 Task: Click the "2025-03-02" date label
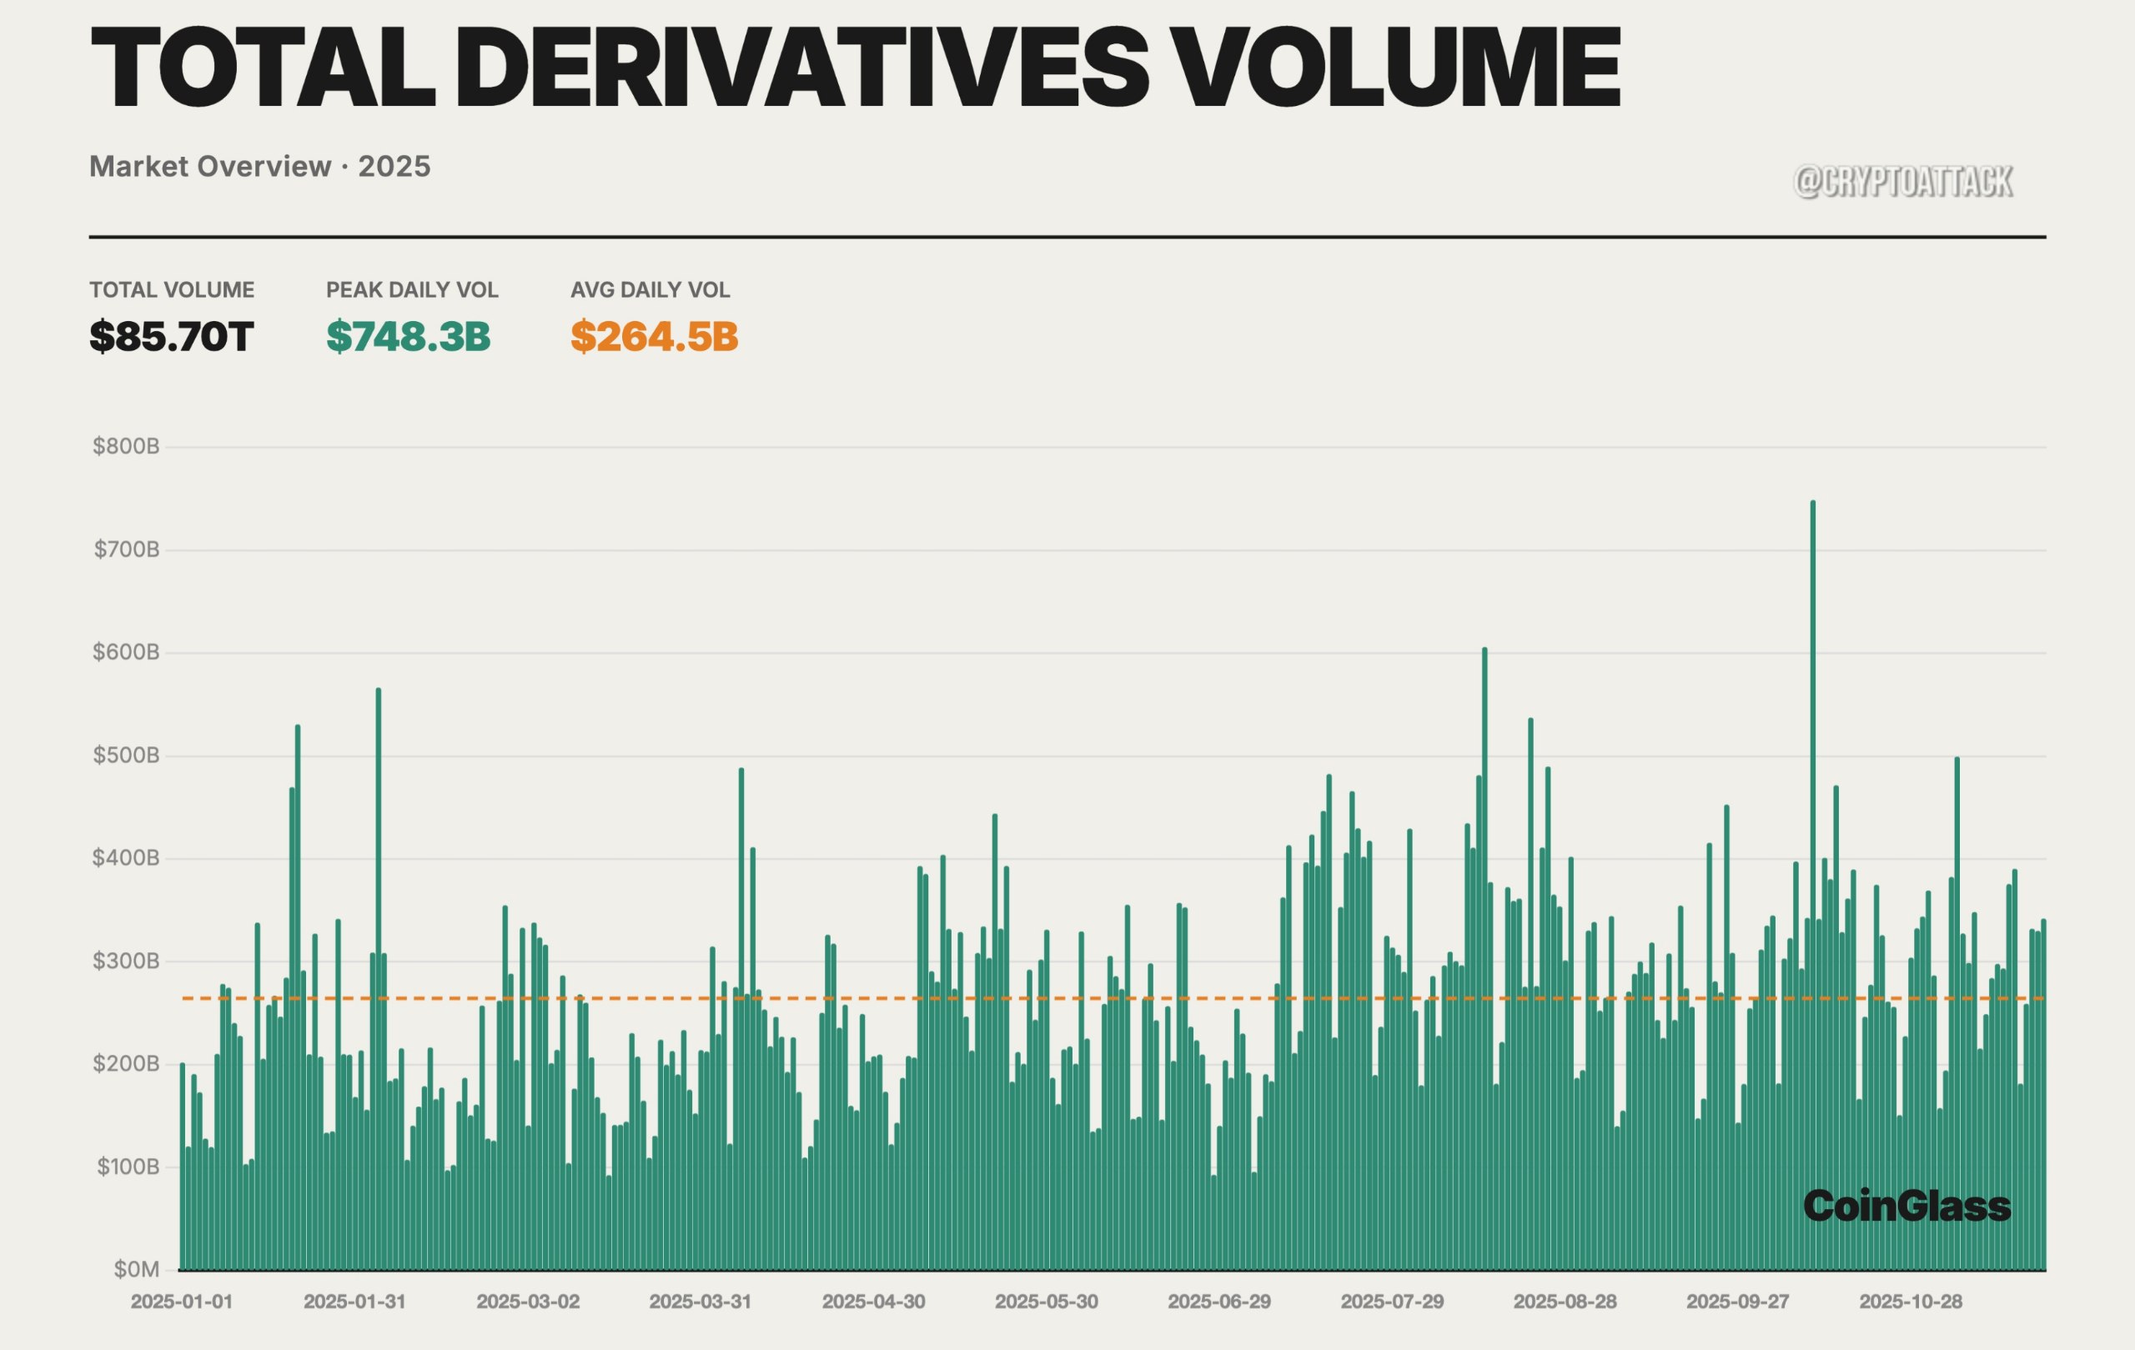pos(528,1302)
